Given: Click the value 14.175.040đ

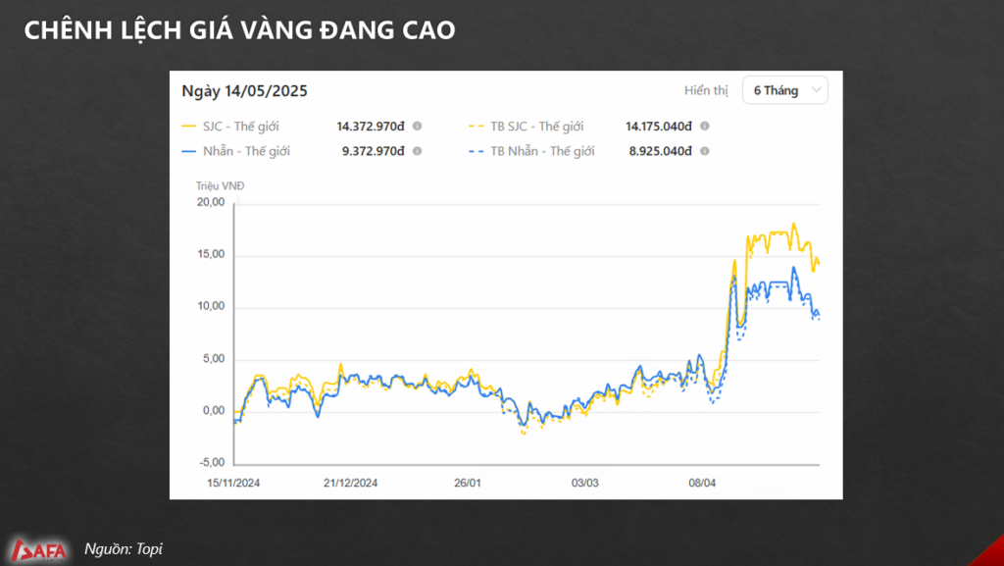Looking at the screenshot, I should tap(659, 127).
